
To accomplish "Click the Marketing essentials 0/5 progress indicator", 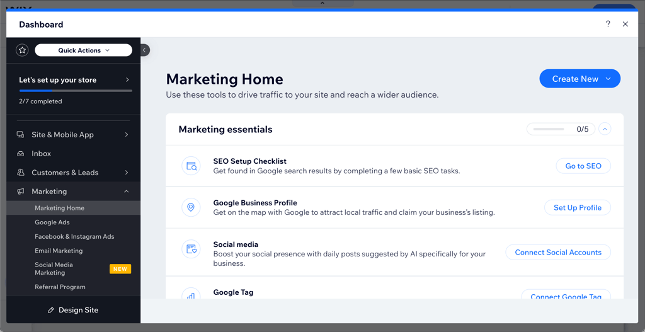I will pyautogui.click(x=561, y=129).
